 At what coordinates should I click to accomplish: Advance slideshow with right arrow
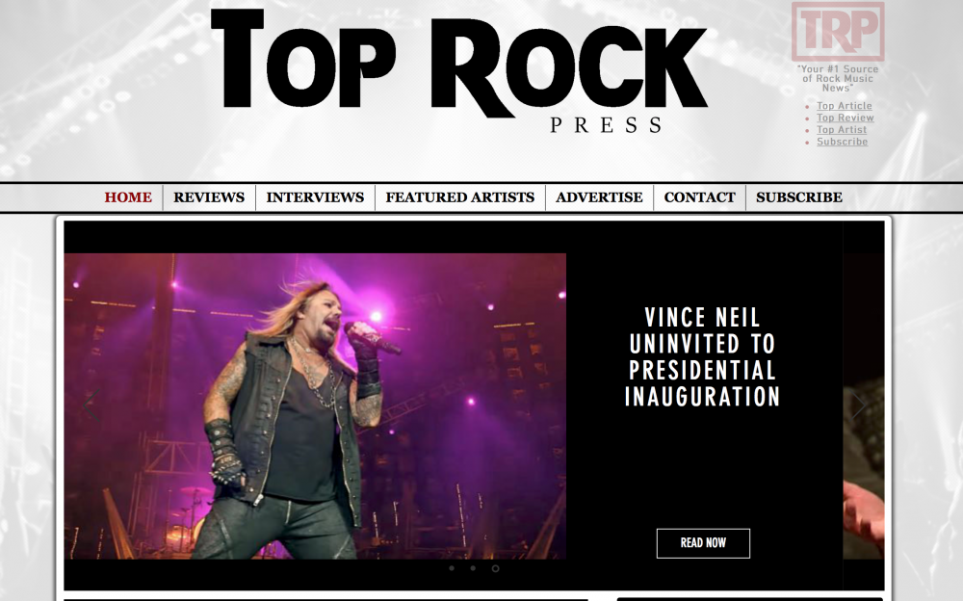point(858,405)
